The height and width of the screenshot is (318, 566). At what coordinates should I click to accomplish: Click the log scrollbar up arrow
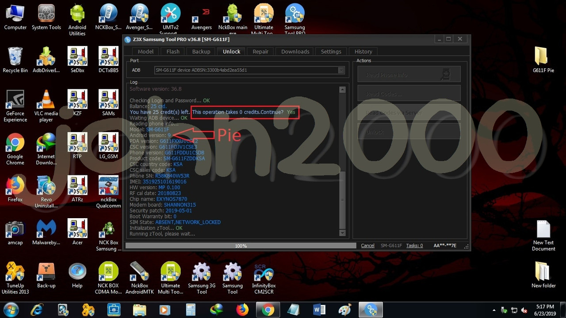pos(342,90)
